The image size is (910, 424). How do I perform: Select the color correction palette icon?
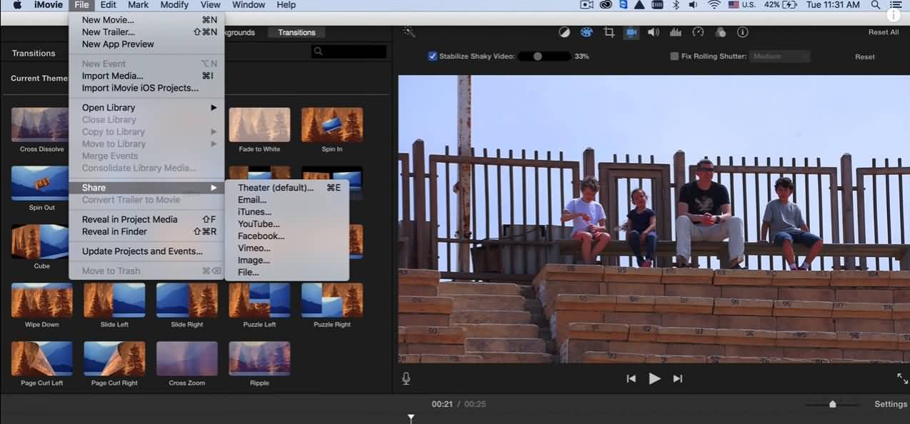pos(586,32)
